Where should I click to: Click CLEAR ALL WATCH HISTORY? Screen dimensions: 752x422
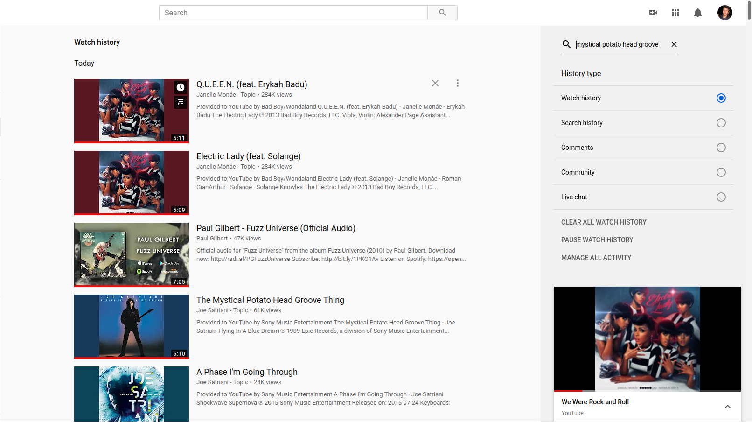click(x=604, y=222)
